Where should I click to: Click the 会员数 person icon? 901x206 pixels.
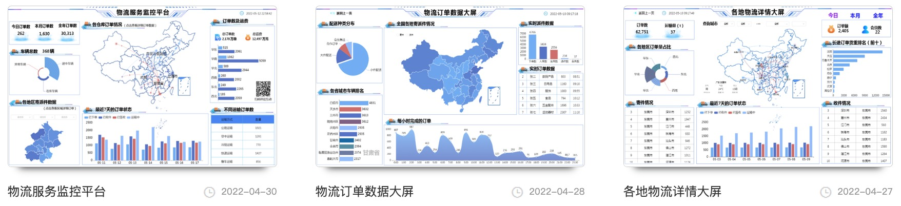[865, 29]
